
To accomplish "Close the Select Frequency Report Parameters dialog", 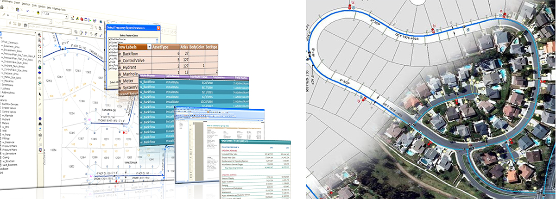I will (x=158, y=27).
